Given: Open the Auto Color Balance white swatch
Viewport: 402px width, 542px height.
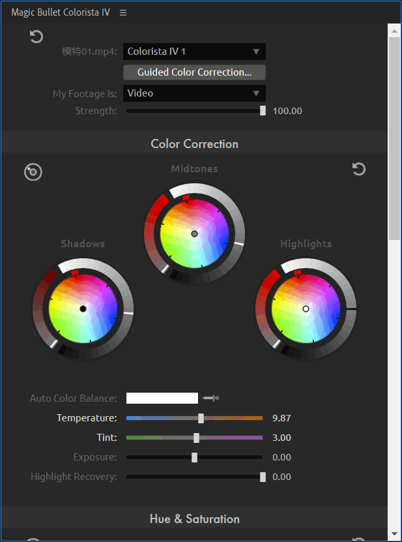Looking at the screenshot, I should pos(162,399).
